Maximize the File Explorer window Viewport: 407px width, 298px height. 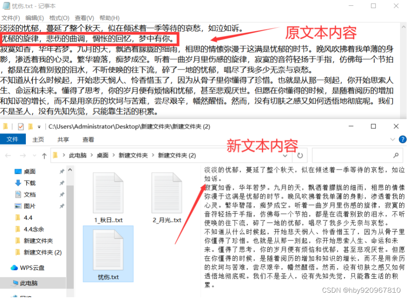(373, 126)
